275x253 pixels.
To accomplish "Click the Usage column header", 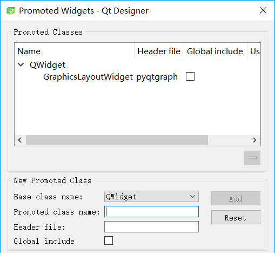I will point(254,51).
